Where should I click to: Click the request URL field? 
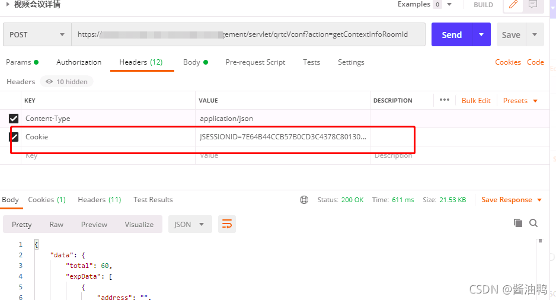[248, 34]
